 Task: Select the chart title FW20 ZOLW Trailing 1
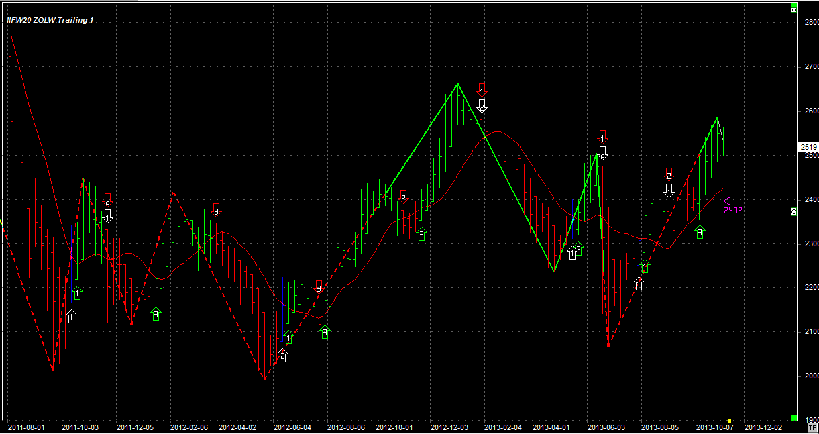[50, 21]
